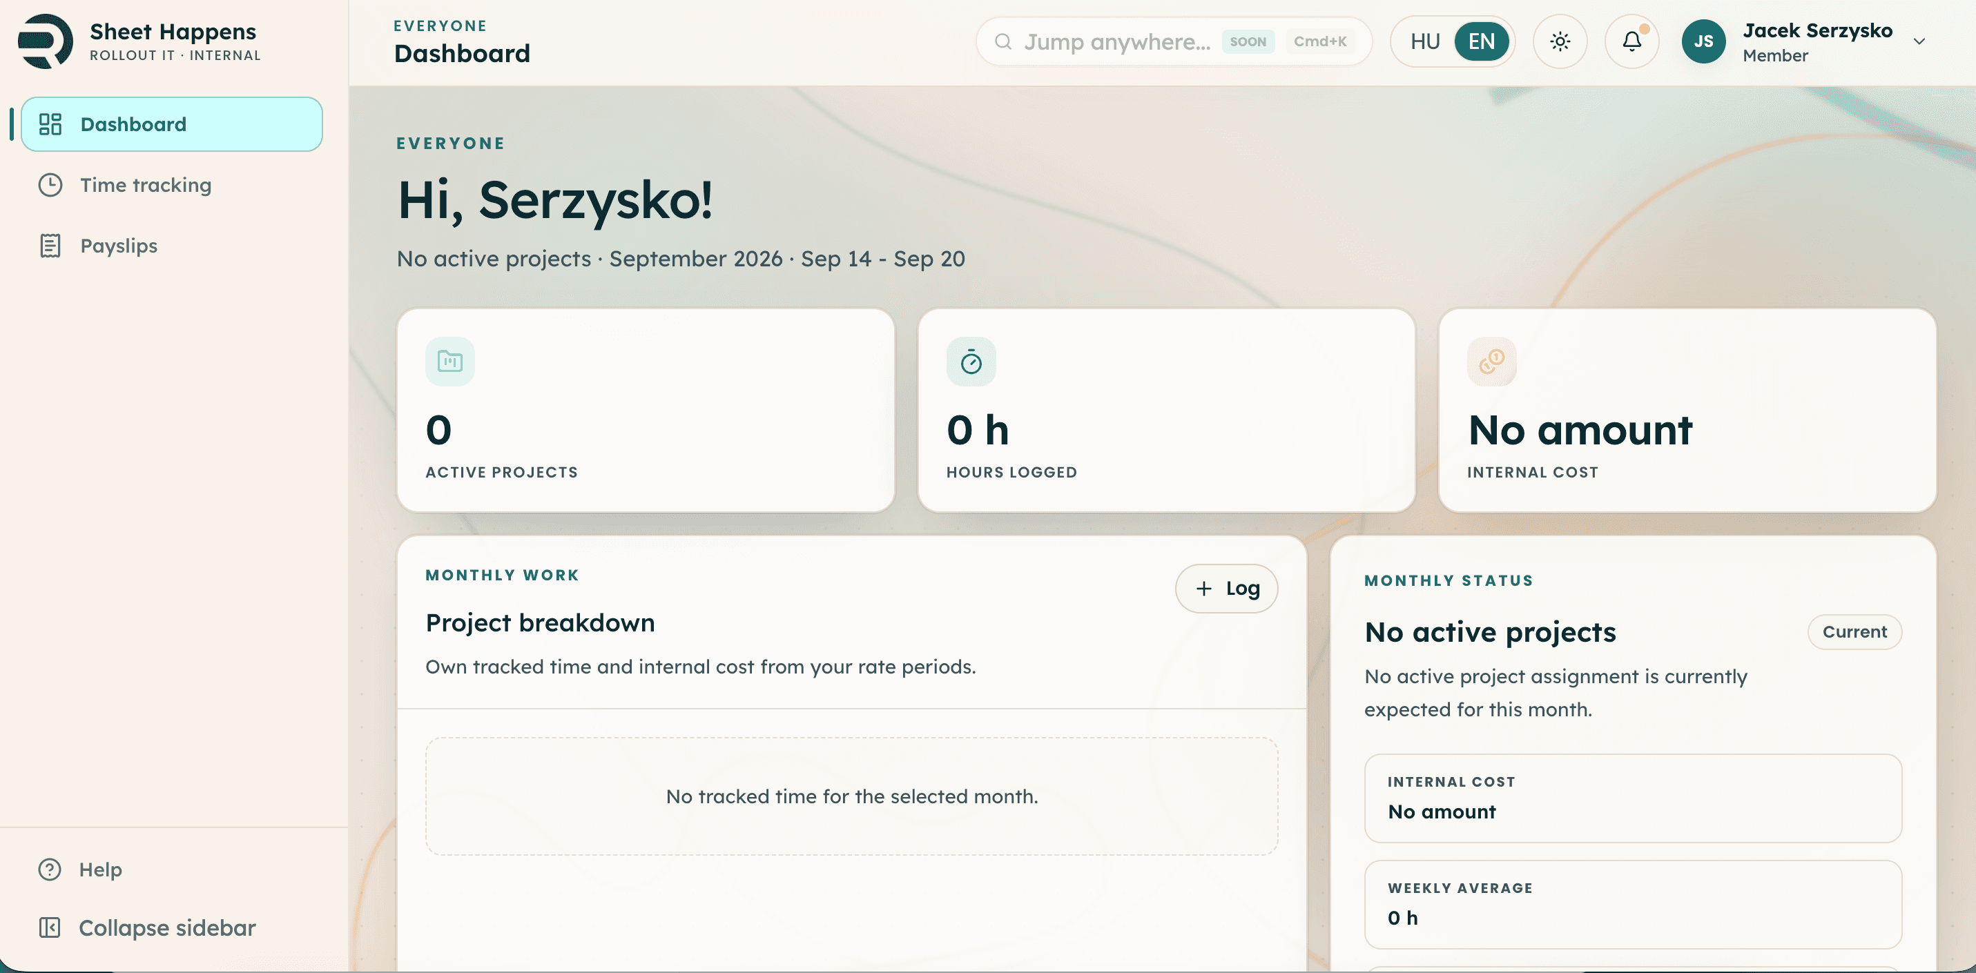Viewport: 1976px width, 973px height.
Task: Click the 'Hi, Serzysko!' heading
Action: point(554,201)
